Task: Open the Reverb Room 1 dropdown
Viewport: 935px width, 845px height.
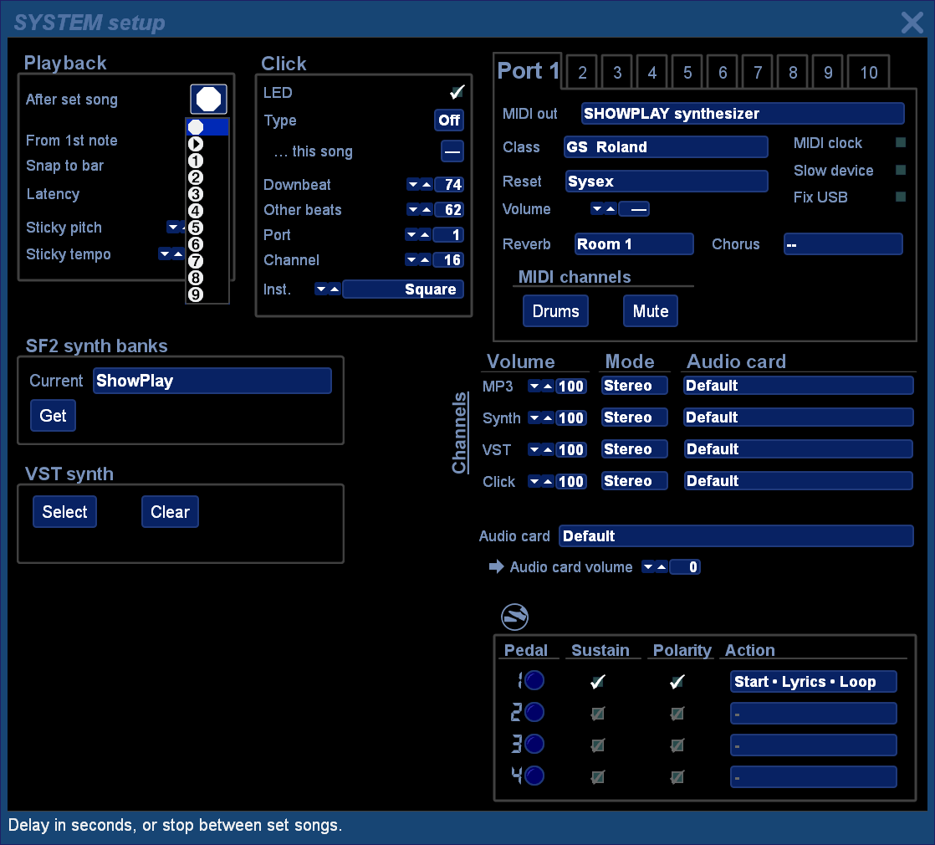Action: 633,244
